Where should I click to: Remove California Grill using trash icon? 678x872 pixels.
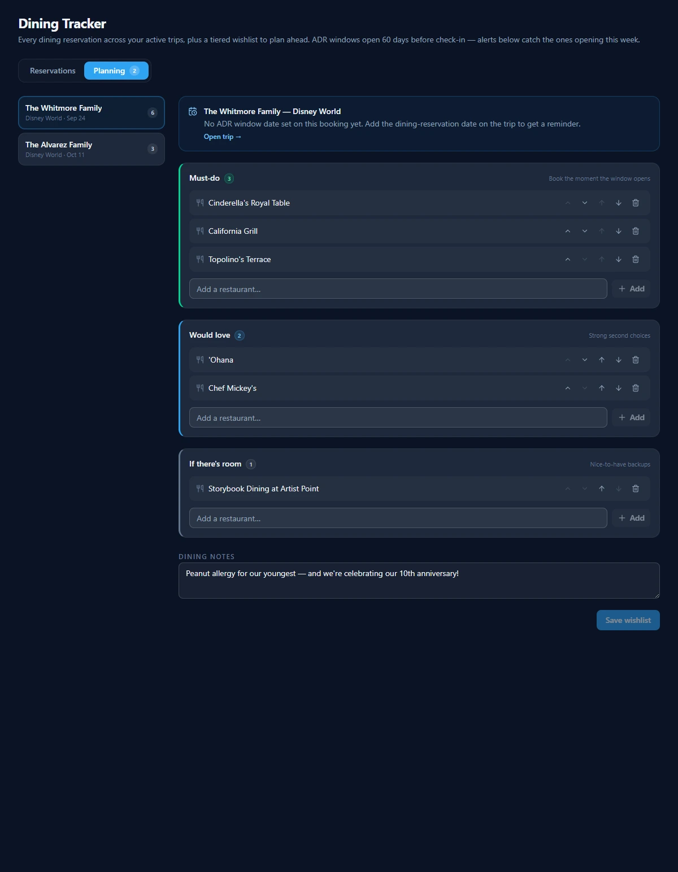pos(636,231)
